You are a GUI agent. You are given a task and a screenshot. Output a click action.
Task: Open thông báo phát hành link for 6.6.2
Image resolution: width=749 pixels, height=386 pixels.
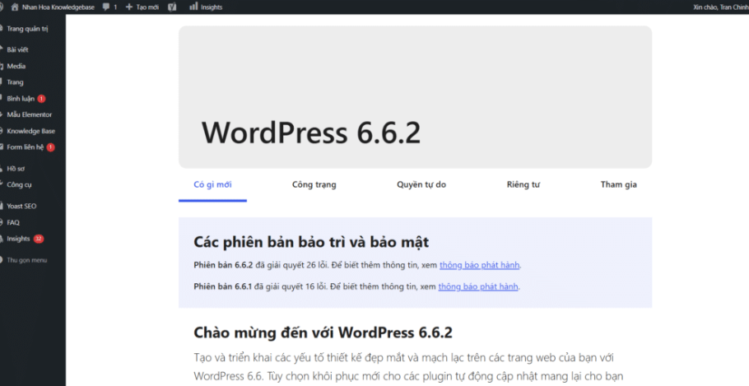pos(479,265)
